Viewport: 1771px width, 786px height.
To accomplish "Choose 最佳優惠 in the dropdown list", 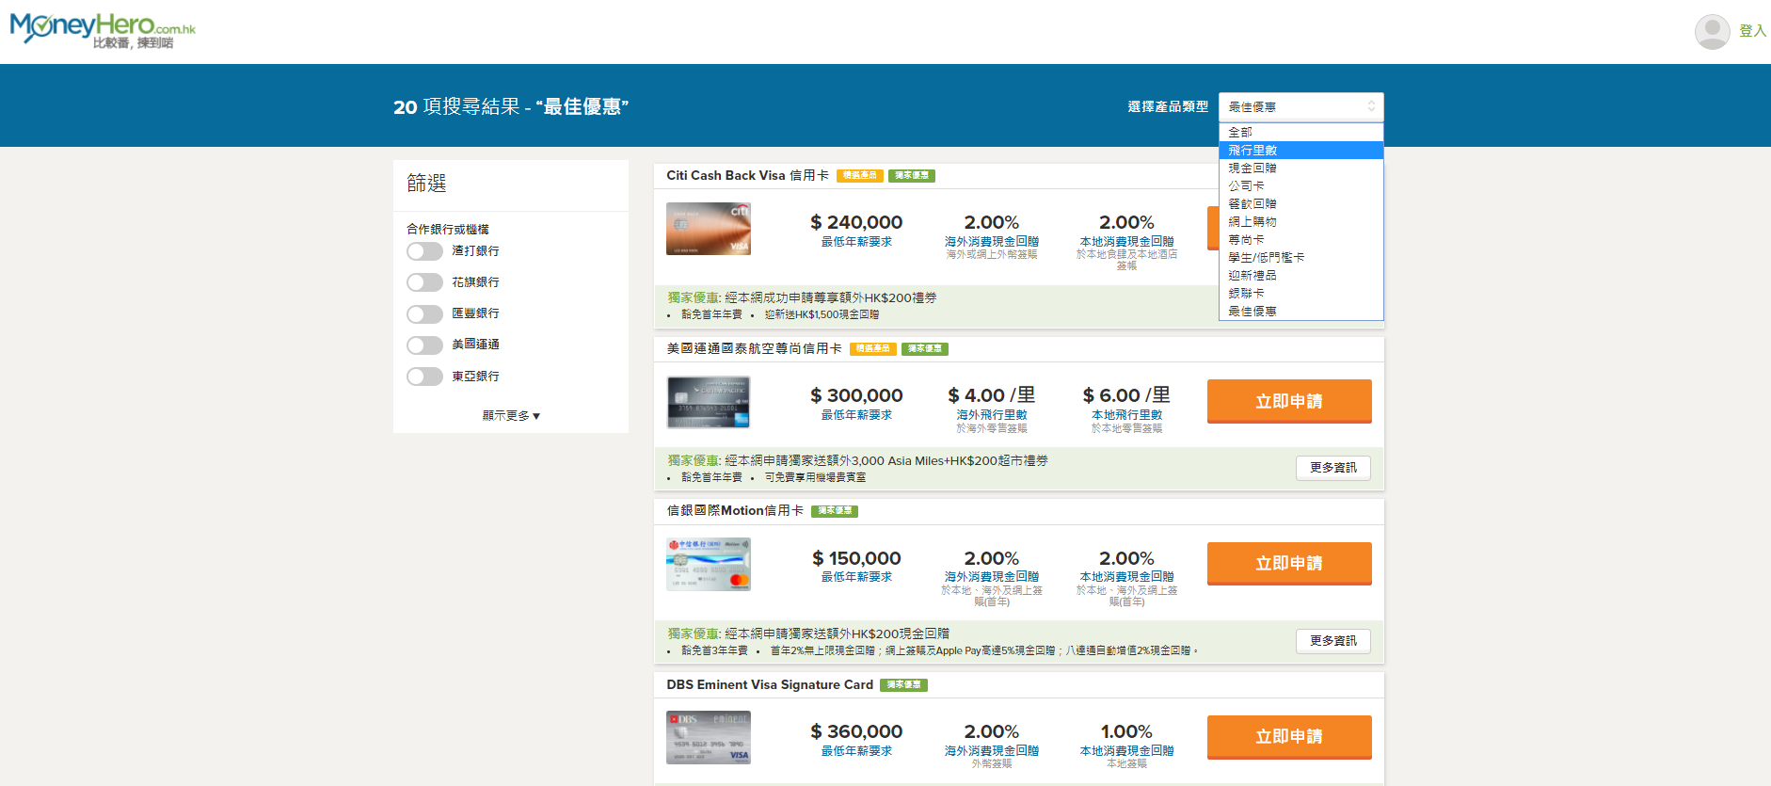I will 1300,312.
